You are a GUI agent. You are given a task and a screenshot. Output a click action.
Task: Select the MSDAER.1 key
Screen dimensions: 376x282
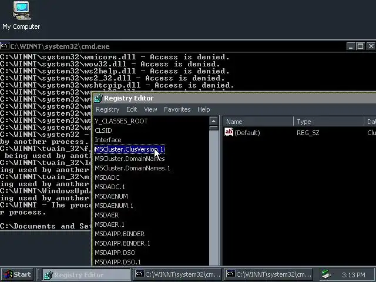coord(110,224)
